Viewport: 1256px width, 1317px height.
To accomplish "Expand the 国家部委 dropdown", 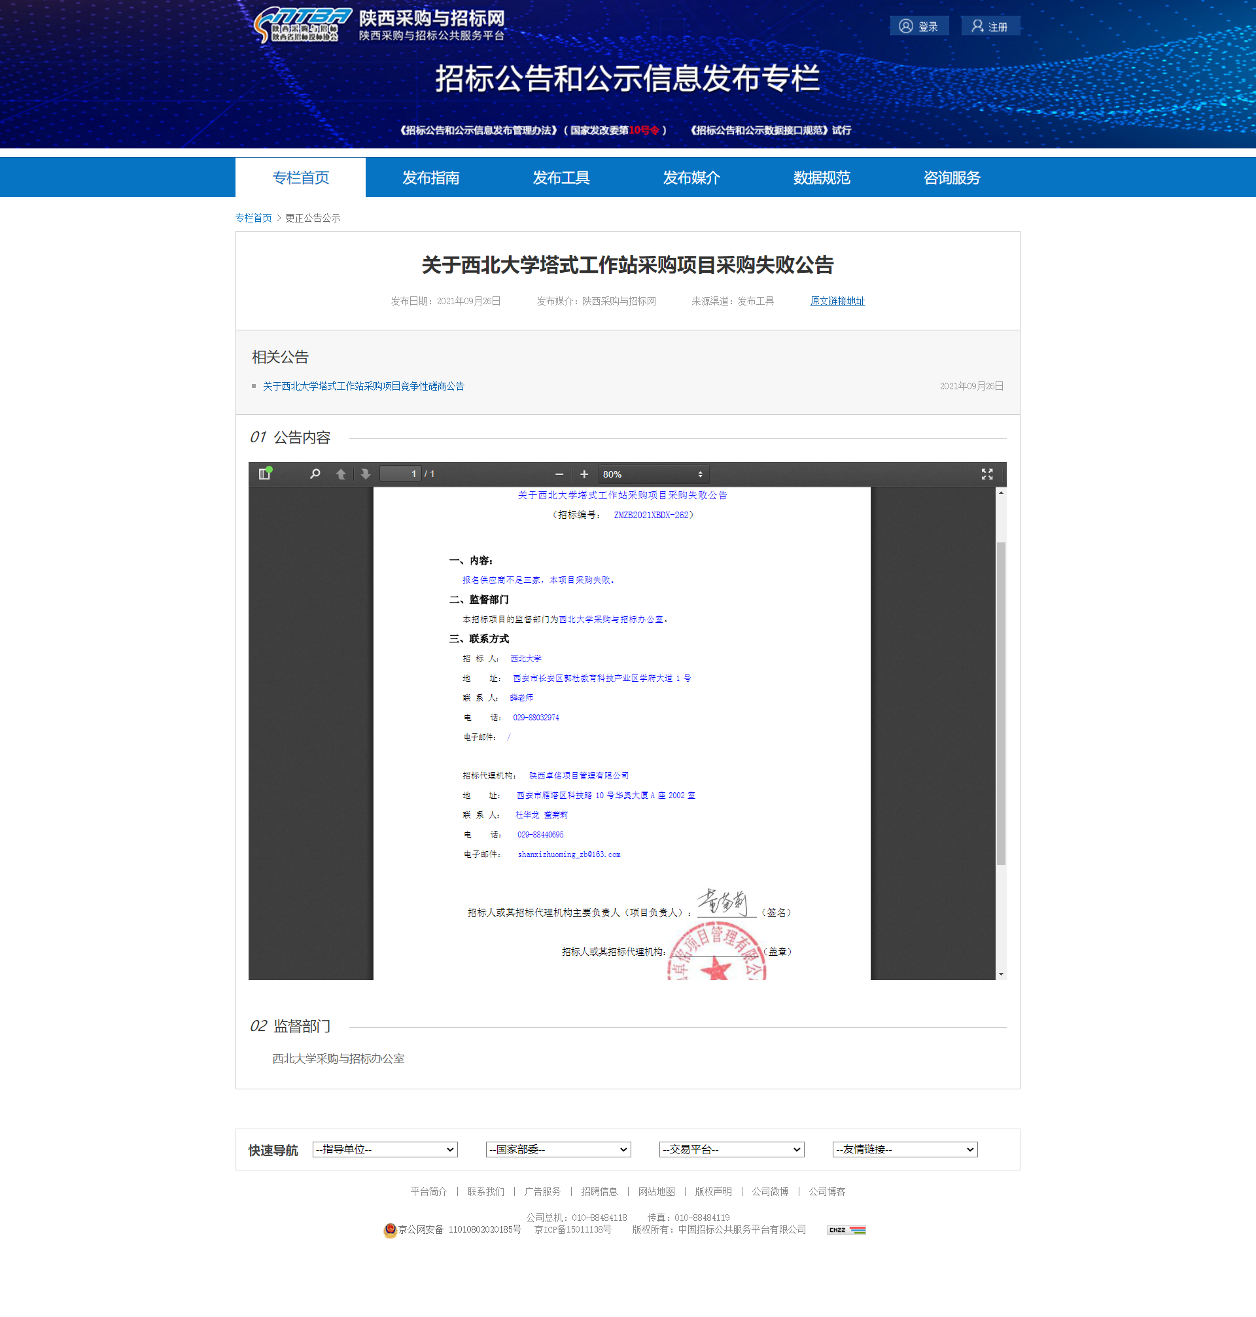I will point(559,1149).
